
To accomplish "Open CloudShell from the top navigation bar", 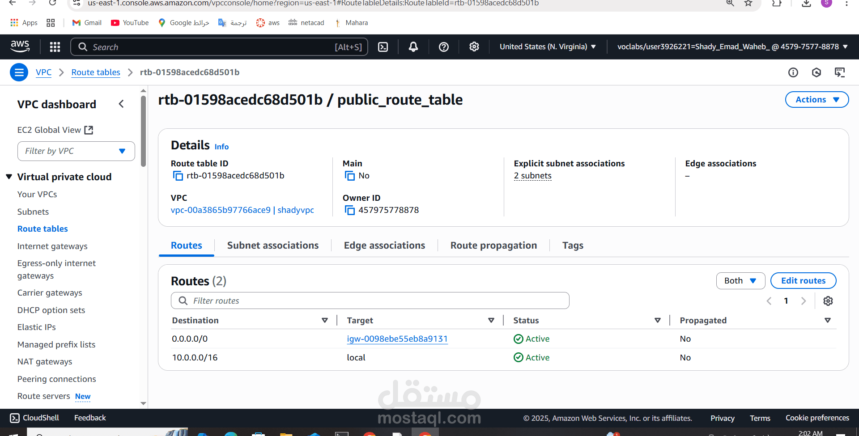I will pos(383,47).
